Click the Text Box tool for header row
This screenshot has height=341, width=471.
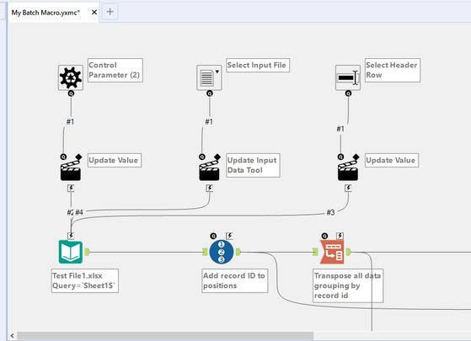point(348,77)
